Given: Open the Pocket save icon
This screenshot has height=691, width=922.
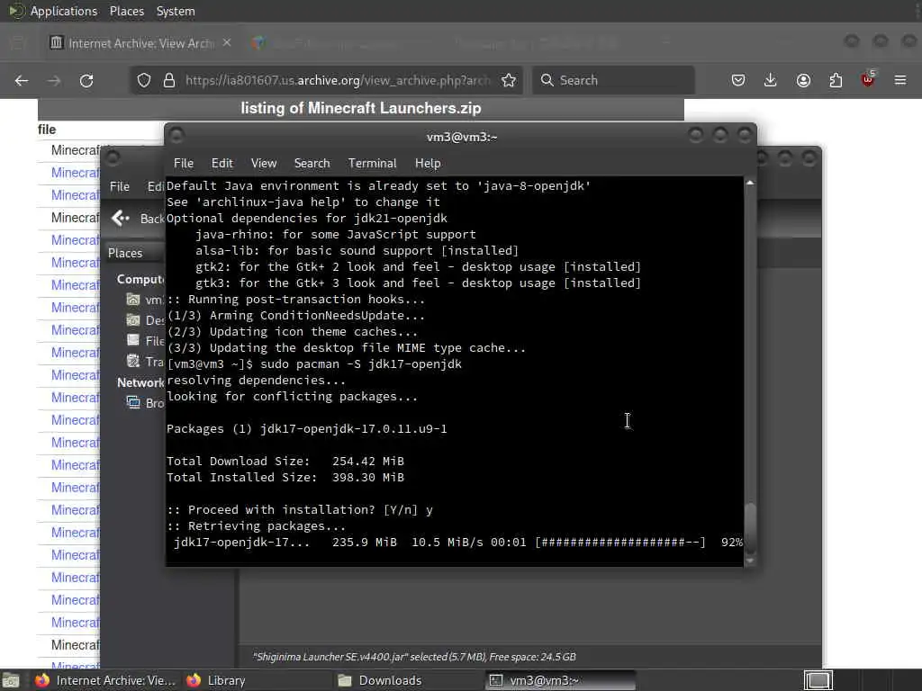Looking at the screenshot, I should tap(738, 80).
